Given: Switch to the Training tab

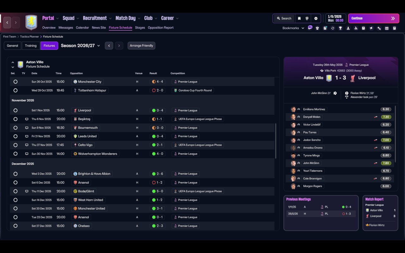Looking at the screenshot, I should click(x=31, y=46).
